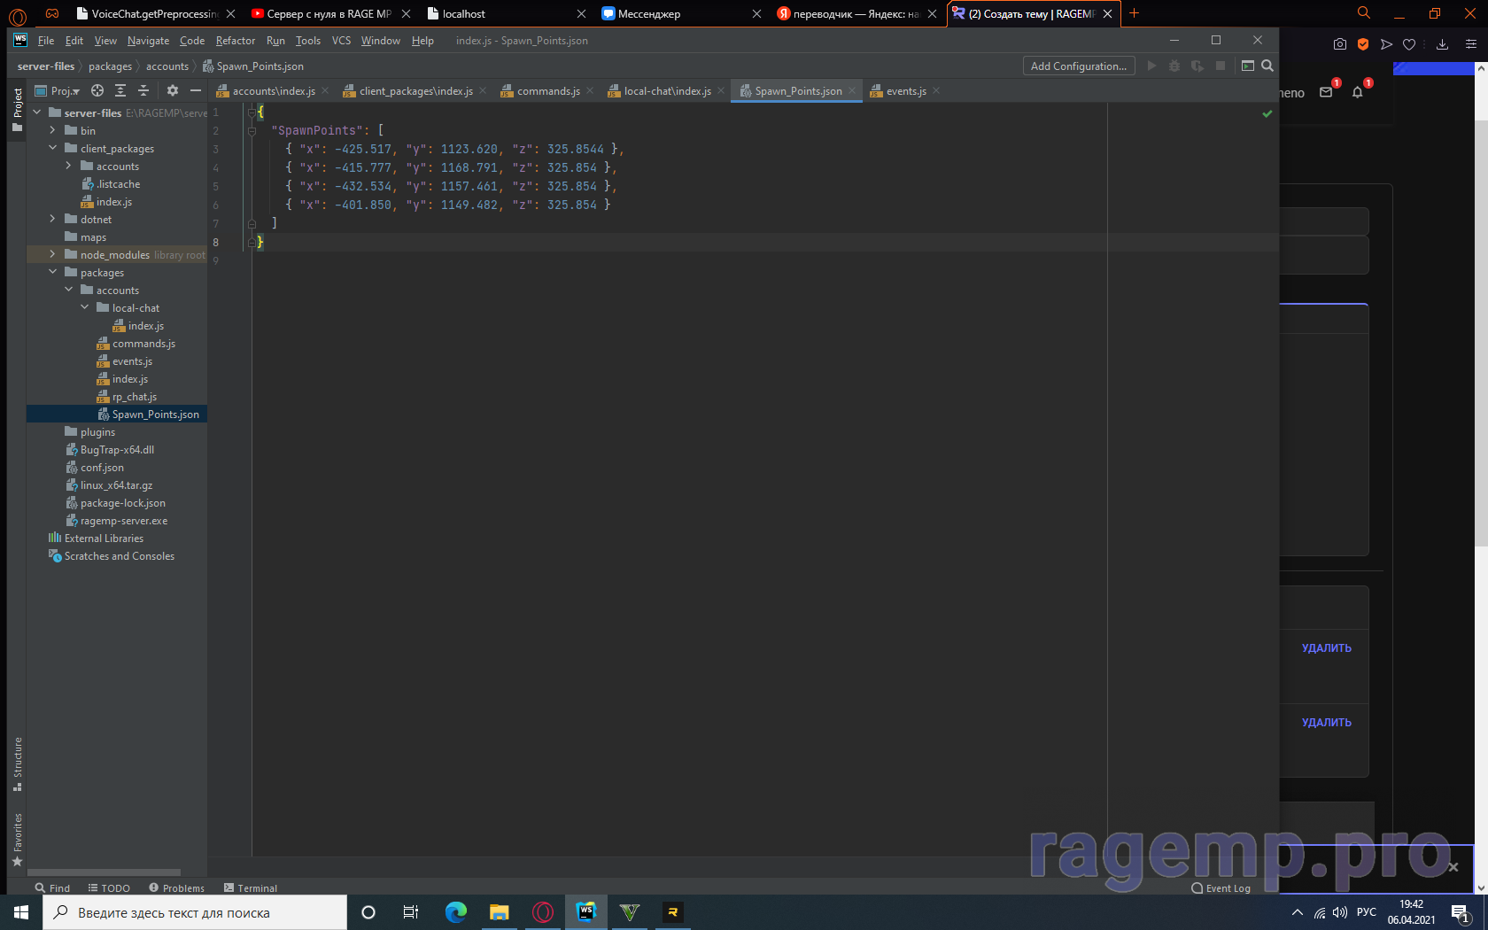Image resolution: width=1488 pixels, height=930 pixels.
Task: Click WebStorm icon in taskbar
Action: (x=586, y=912)
